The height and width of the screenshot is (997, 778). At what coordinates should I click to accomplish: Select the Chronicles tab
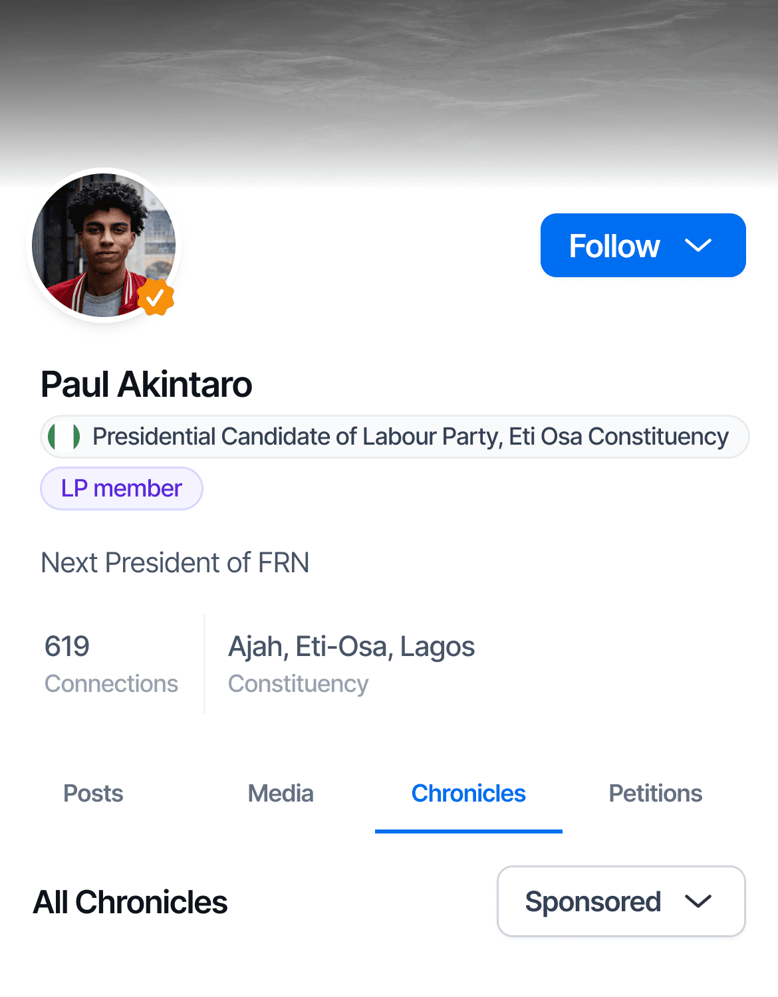(x=468, y=794)
